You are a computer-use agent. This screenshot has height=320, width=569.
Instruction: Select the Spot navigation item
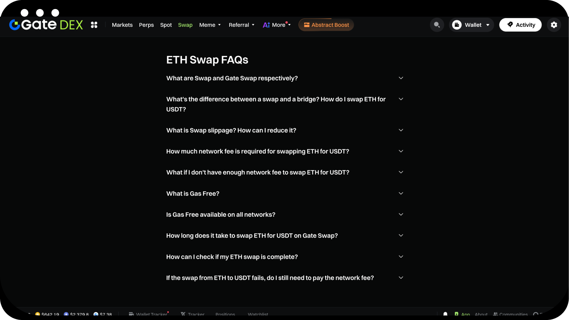tap(166, 25)
